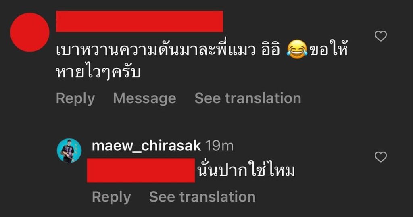Screen dimensions: 413x217
Task: Click the laughing-crying emoji in the comment
Action: click(x=297, y=50)
